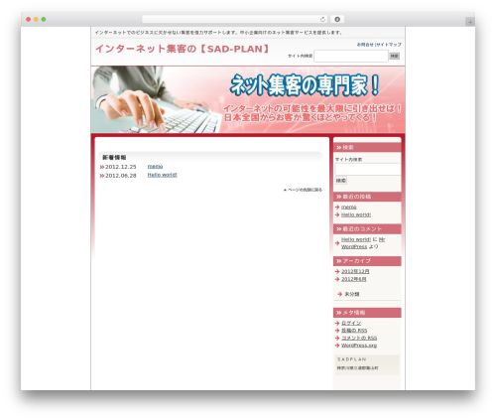Screen dimensions: 496x420
Task: Click the 2012.06.28 date text
Action: [x=121, y=176]
